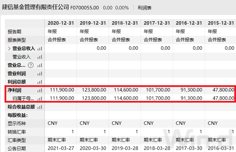Click the 净利润 row label

tap(15, 90)
